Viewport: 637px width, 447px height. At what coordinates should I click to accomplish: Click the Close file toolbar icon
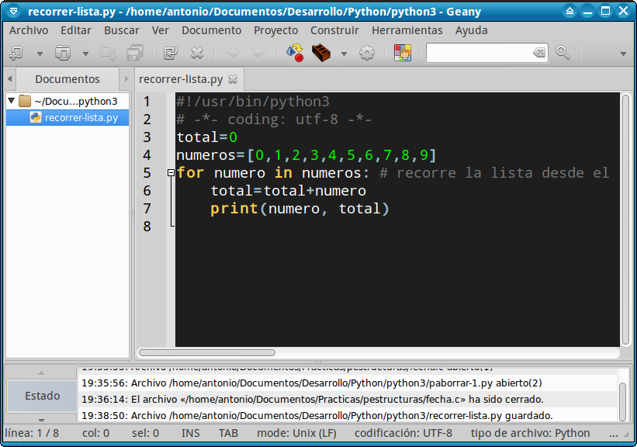click(197, 53)
